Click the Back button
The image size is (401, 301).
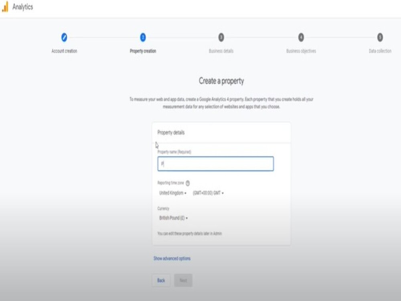coord(161,281)
